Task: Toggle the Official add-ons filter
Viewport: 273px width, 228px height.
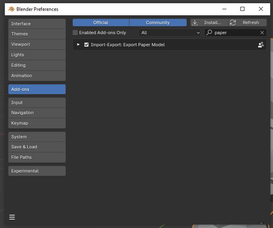Action: point(101,23)
